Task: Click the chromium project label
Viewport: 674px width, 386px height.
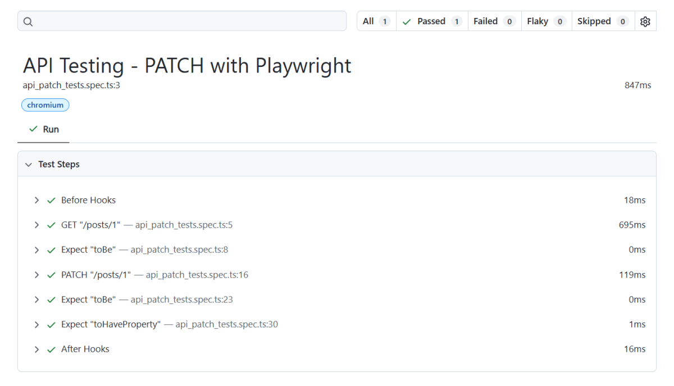Action: point(45,105)
